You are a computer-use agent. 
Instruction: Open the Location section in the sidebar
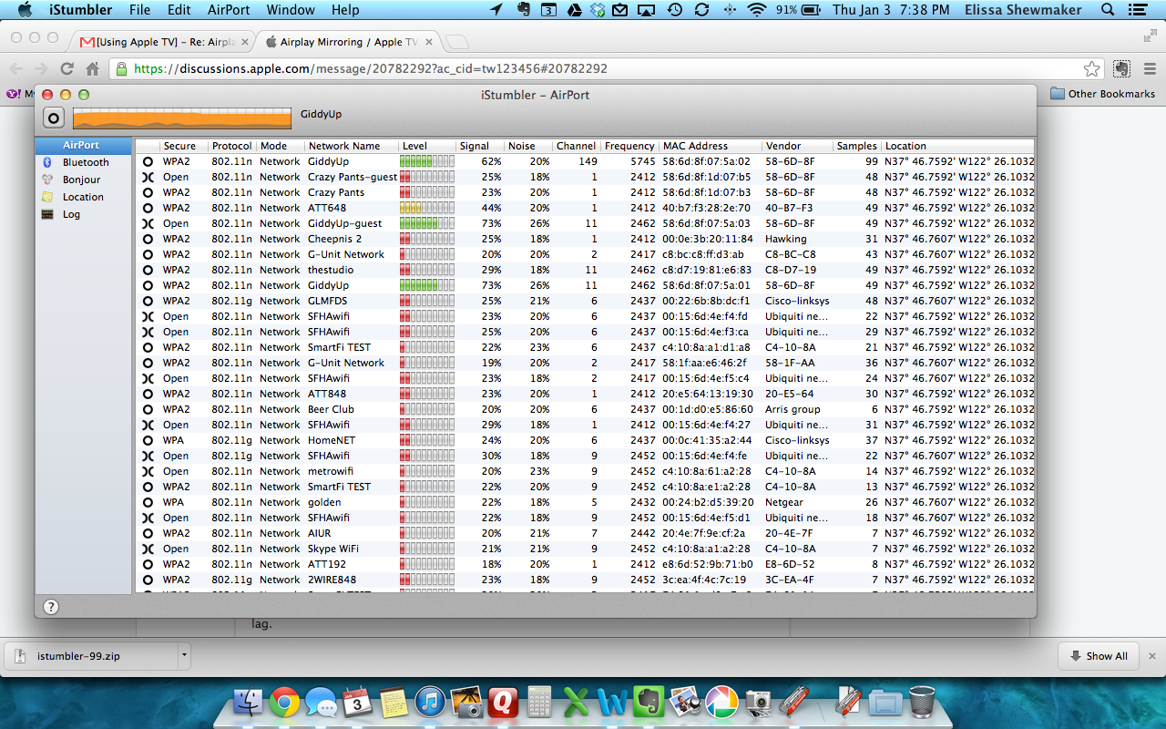pyautogui.click(x=83, y=197)
